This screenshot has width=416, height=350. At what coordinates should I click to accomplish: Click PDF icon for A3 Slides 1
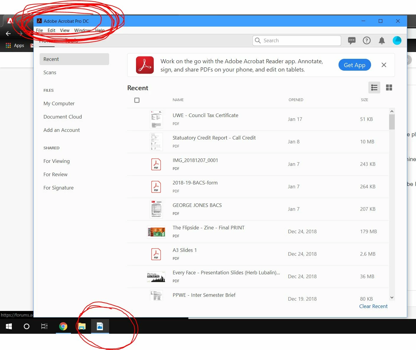click(156, 254)
